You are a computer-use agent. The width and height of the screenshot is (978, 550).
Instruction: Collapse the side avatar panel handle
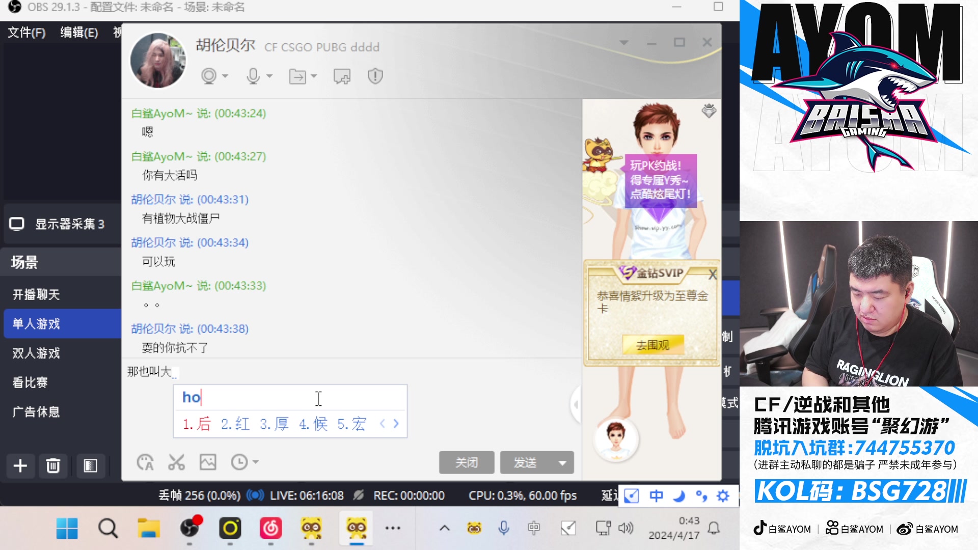click(x=576, y=405)
